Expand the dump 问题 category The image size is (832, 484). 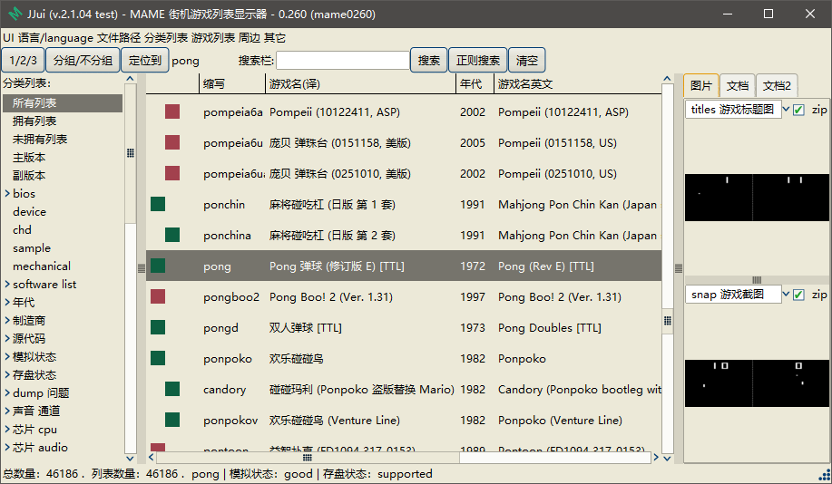pos(7,392)
